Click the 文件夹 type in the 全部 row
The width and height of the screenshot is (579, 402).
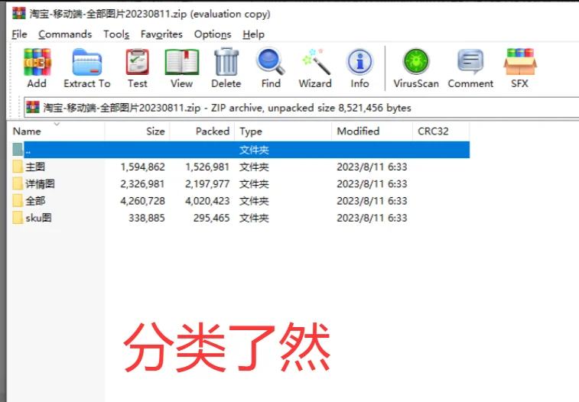click(x=254, y=201)
